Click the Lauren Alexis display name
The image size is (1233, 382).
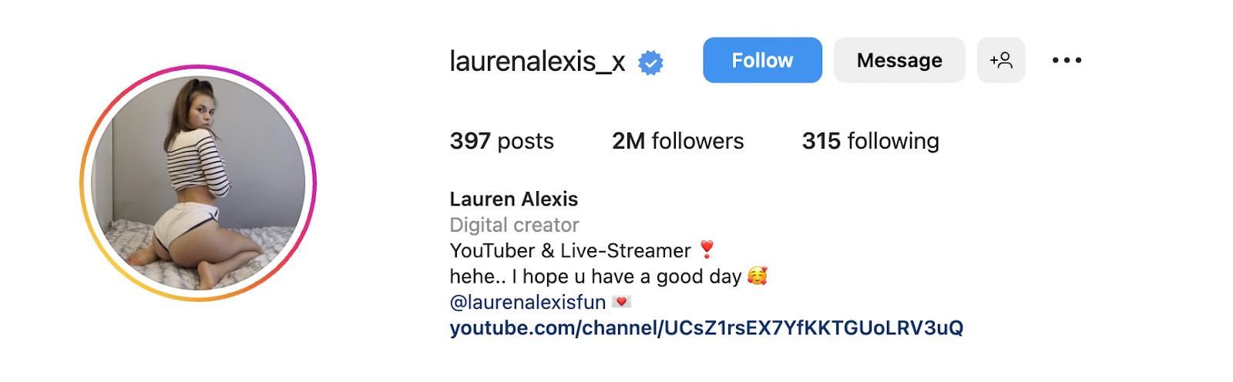[x=514, y=199]
